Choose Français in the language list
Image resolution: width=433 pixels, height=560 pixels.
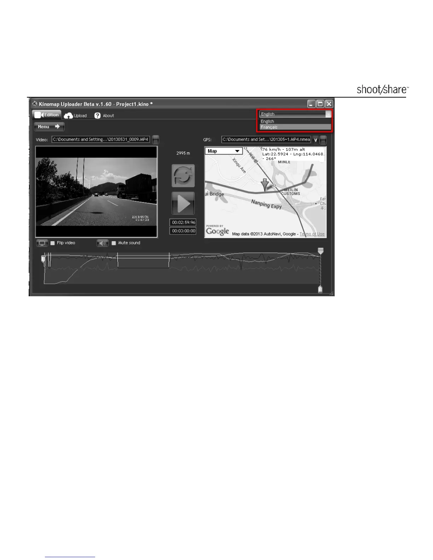(x=295, y=127)
